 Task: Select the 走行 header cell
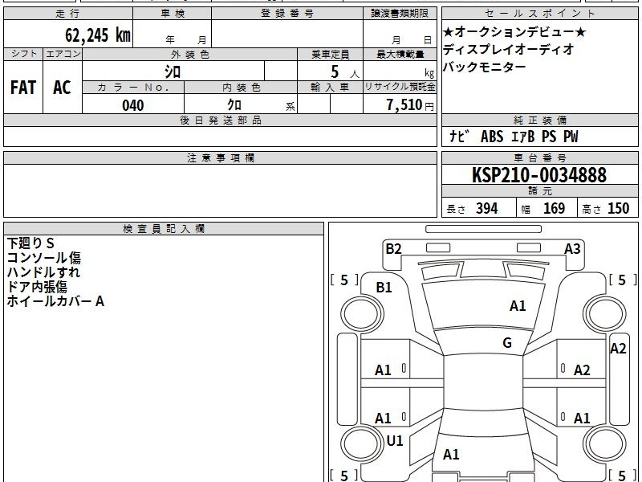[x=68, y=14]
